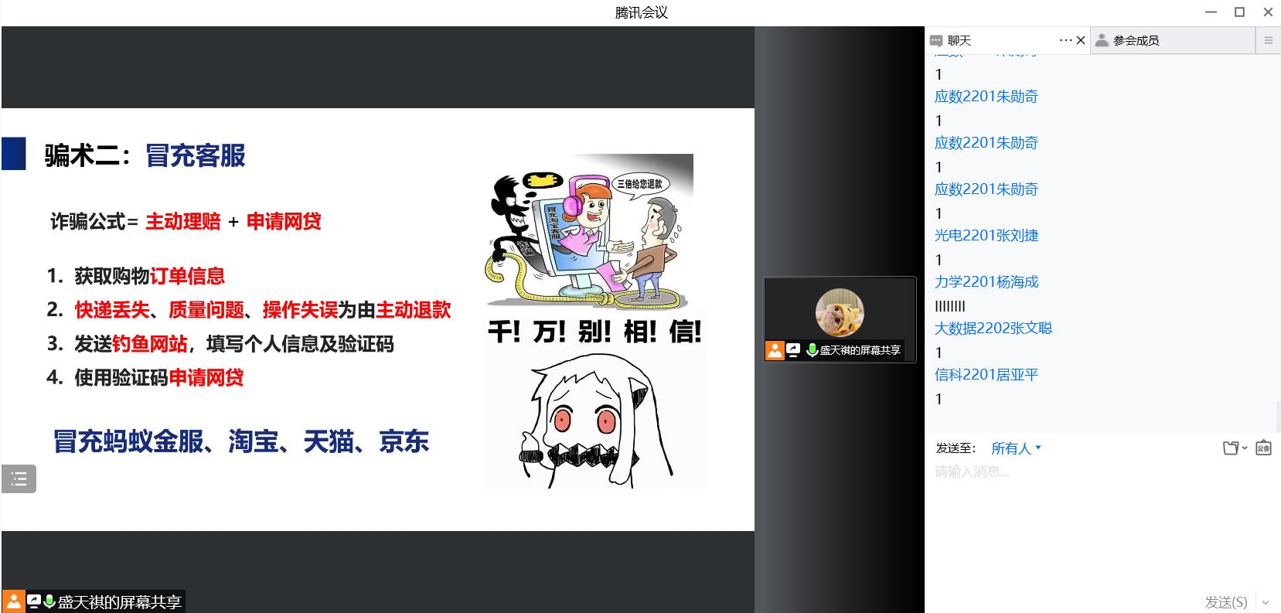Click the three-dots more options in chat tab
This screenshot has width=1281, height=613.
coord(1065,40)
